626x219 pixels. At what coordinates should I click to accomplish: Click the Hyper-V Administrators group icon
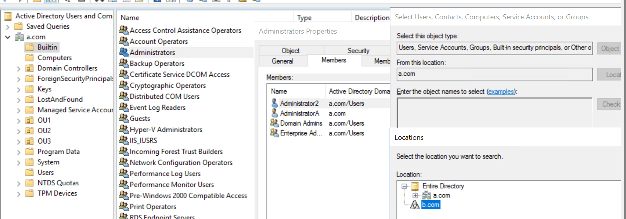124,129
